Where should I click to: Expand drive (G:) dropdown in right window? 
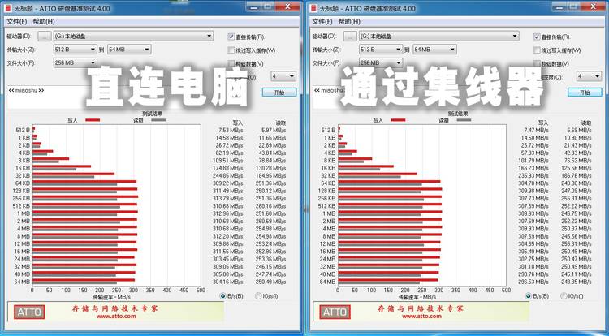438,36
